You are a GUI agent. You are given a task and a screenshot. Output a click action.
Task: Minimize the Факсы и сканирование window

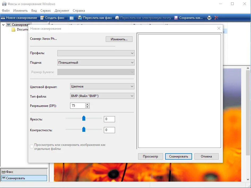220,4
